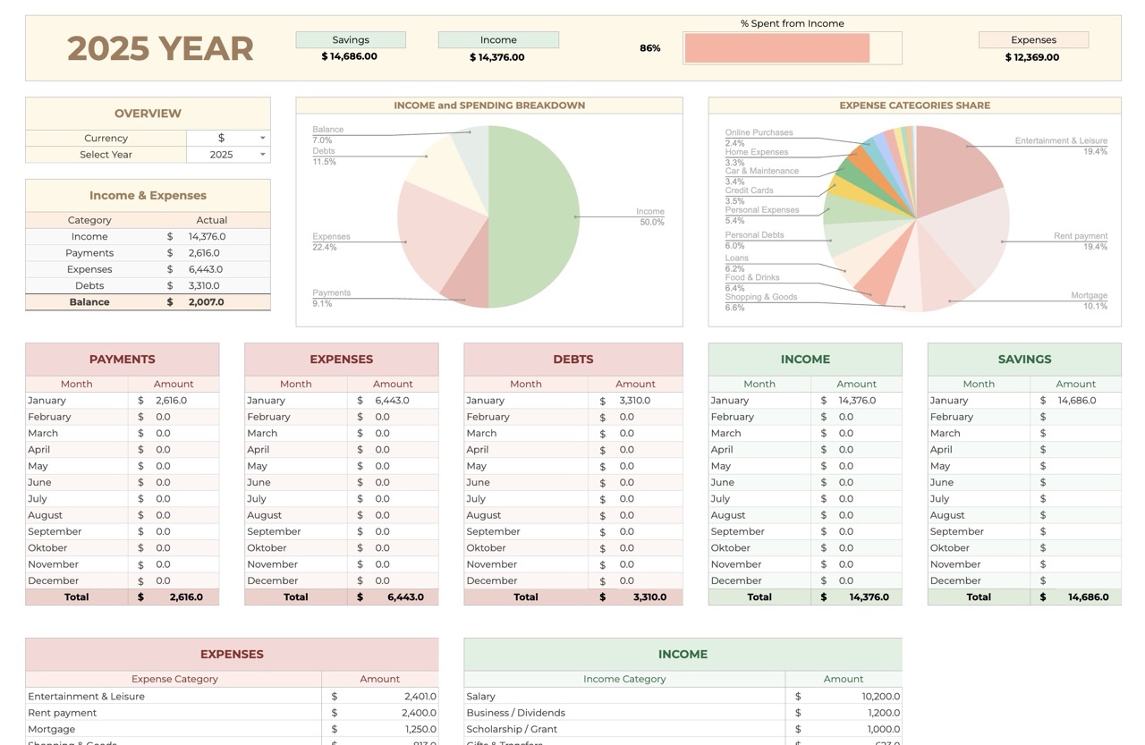This screenshot has height=745, width=1145.
Task: Select the Balance amount cell in Income & Expenses
Action: [x=206, y=302]
